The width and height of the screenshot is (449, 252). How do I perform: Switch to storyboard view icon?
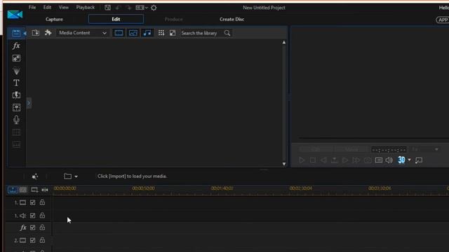pyautogui.click(x=23, y=190)
